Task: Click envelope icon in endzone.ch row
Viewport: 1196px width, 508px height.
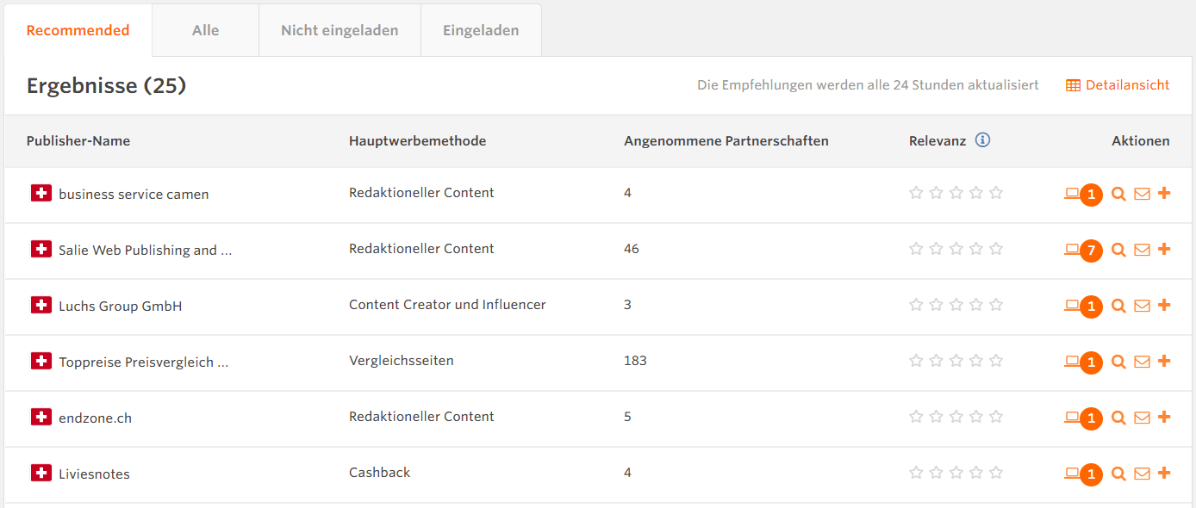Action: (1142, 418)
